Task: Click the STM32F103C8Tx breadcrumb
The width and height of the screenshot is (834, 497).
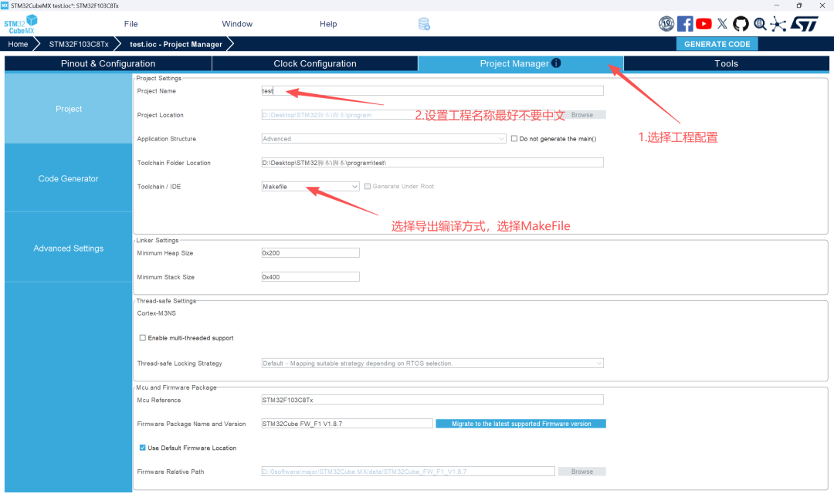Action: [79, 44]
